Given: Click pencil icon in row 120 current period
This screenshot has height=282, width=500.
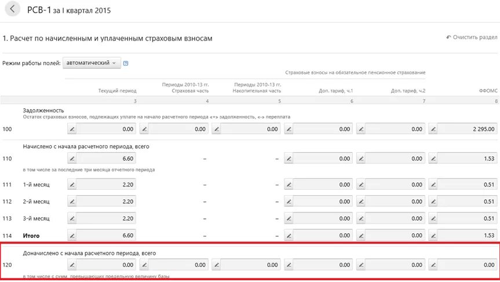Looking at the screenshot, I should (72, 265).
